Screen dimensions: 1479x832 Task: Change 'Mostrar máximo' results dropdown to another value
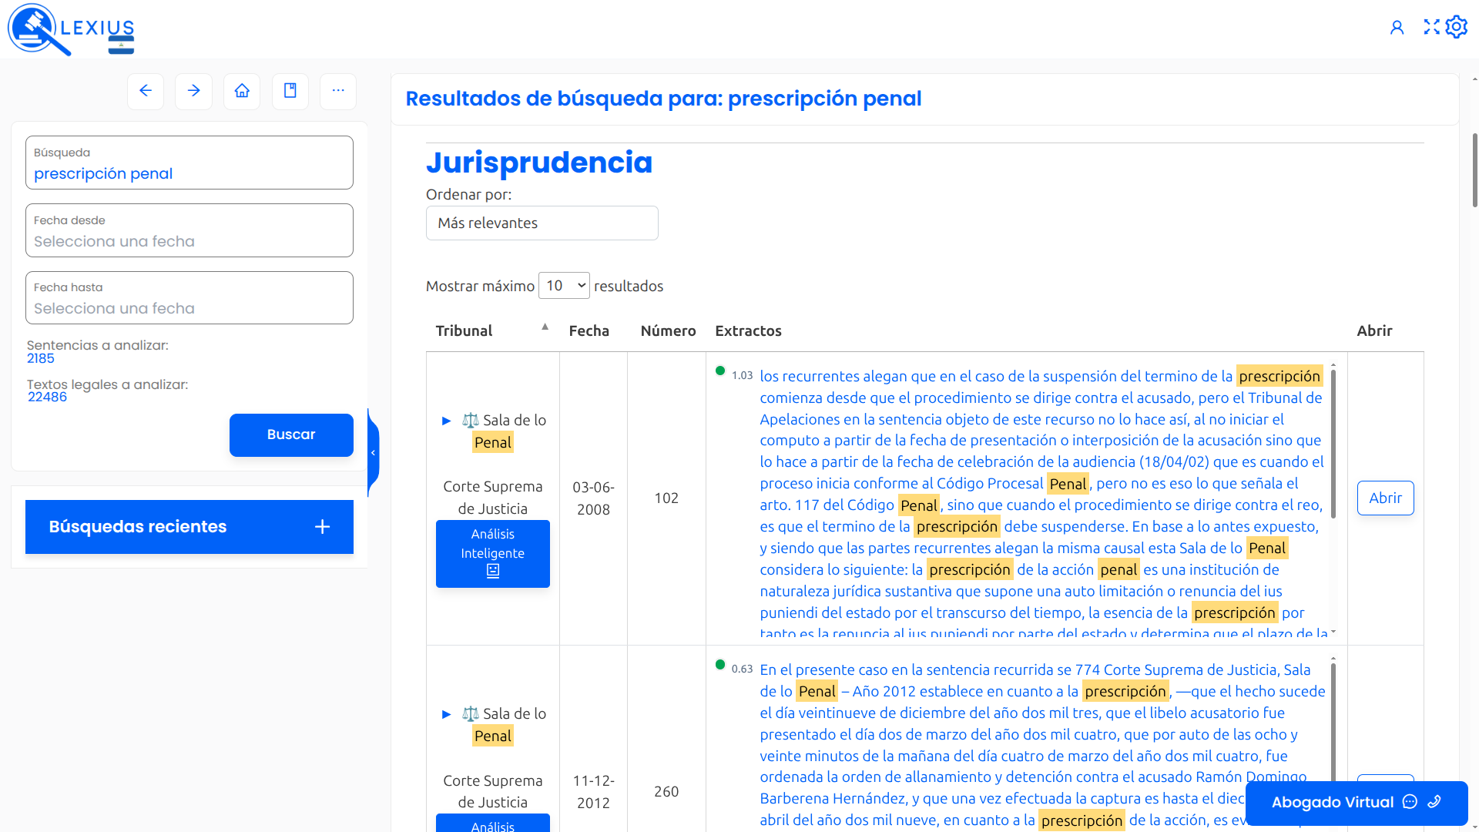(564, 285)
